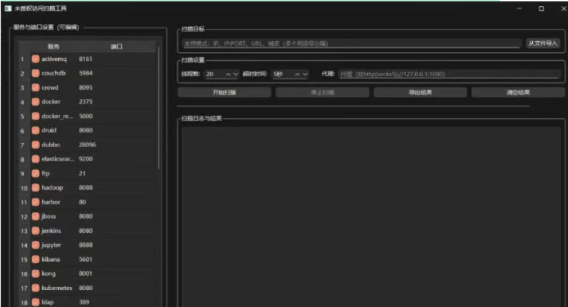
Task: Toggle the docker checkbox in row 4
Action: click(x=35, y=102)
